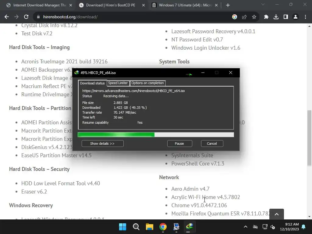The image size is (312, 234).
Task: Open Chrome three-dot menu
Action: [305, 17]
